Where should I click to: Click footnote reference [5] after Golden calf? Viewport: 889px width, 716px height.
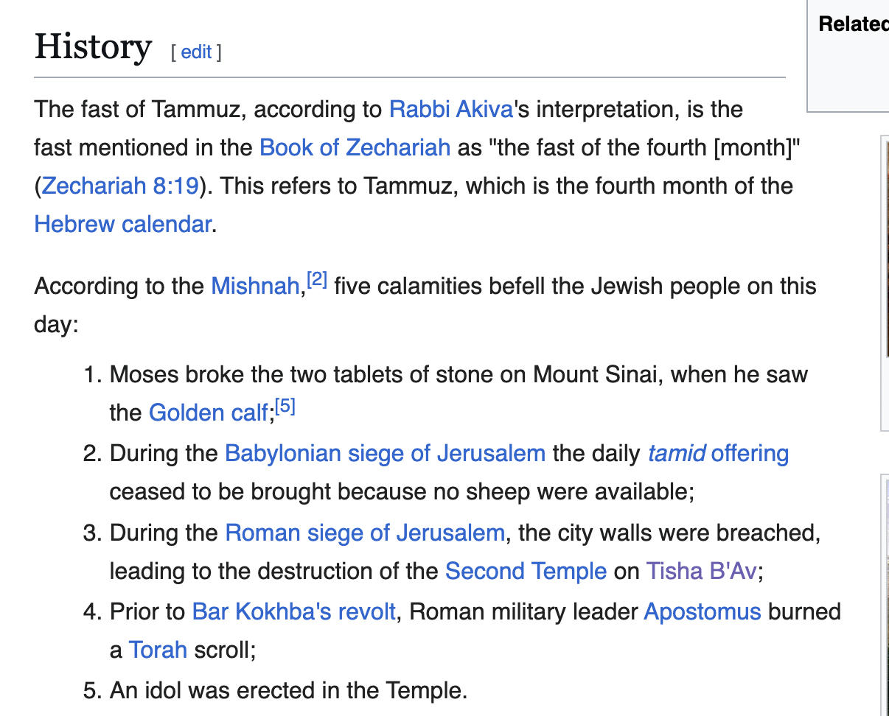click(285, 407)
